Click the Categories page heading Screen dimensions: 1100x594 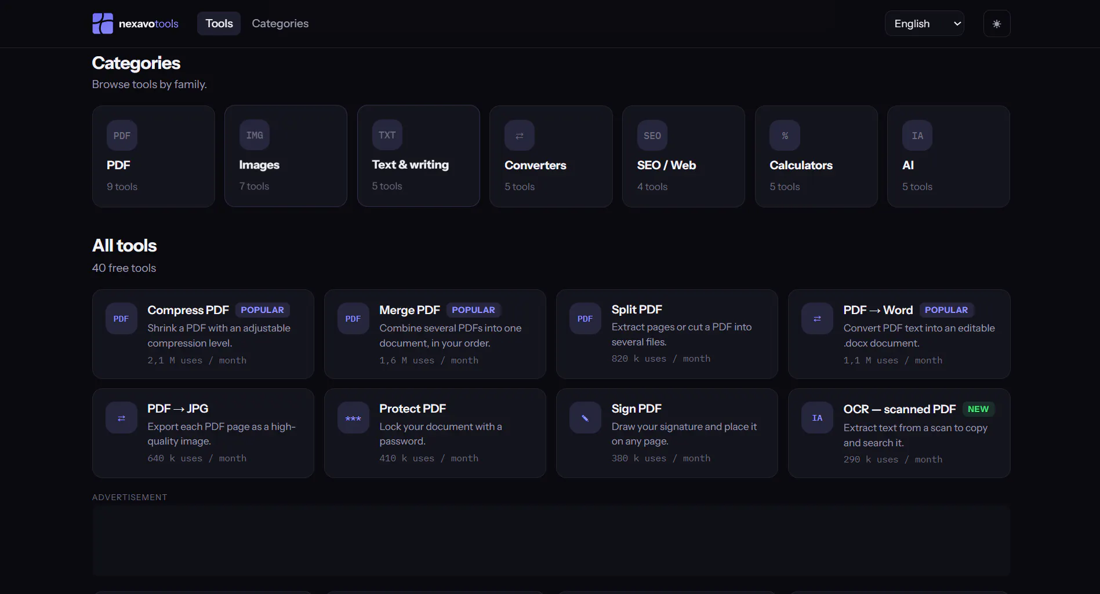coord(136,63)
